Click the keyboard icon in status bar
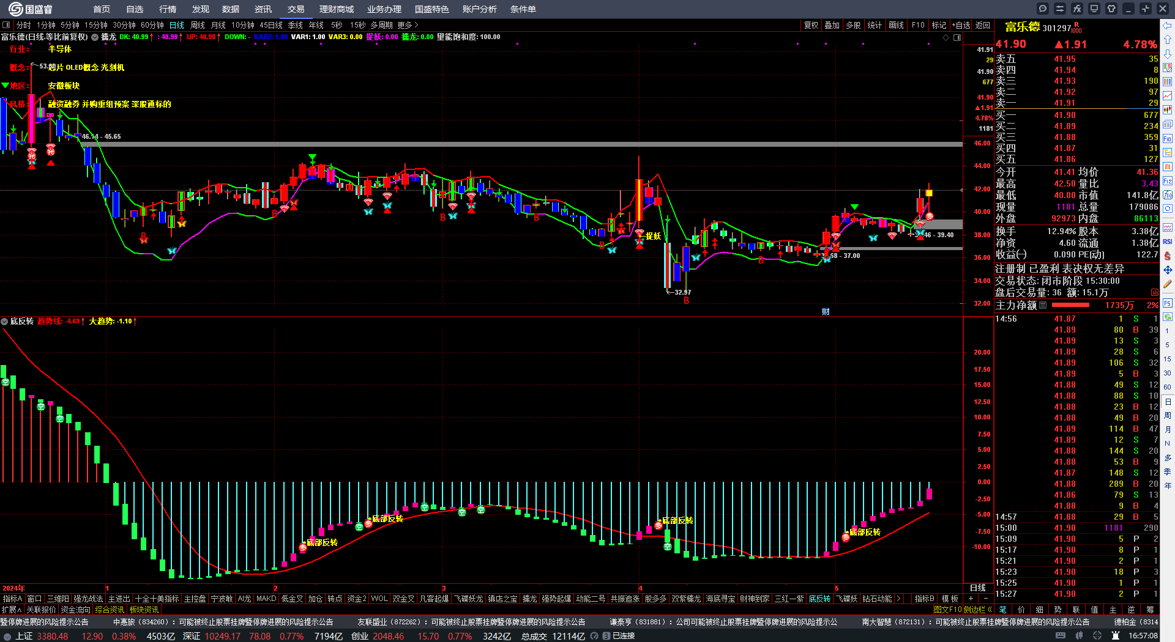 [x=1061, y=636]
